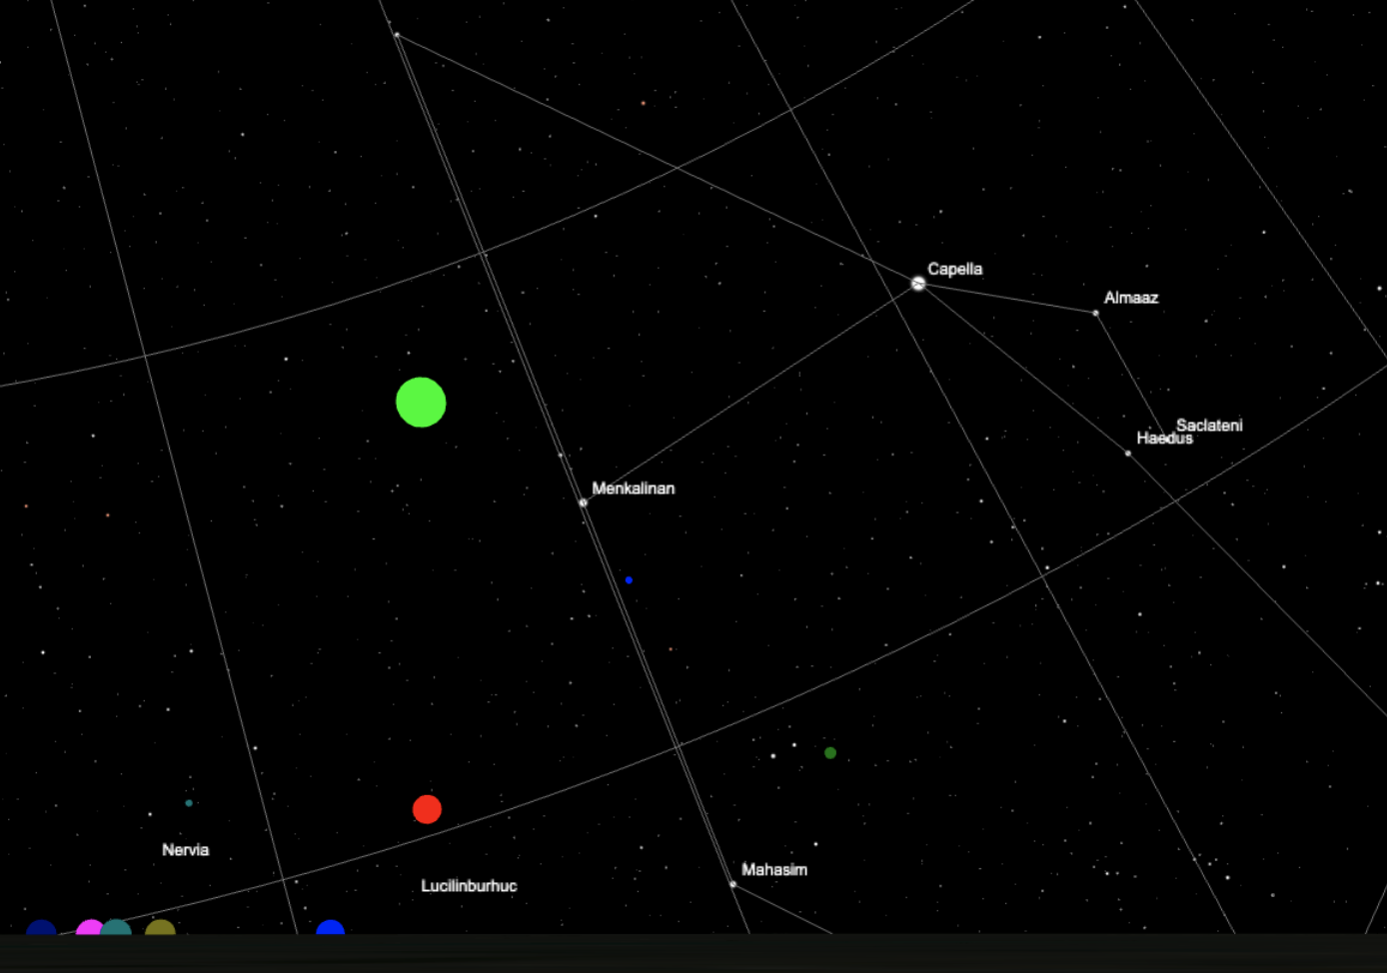Select the Lucilinburhuc label
This screenshot has width=1387, height=973.
(469, 886)
